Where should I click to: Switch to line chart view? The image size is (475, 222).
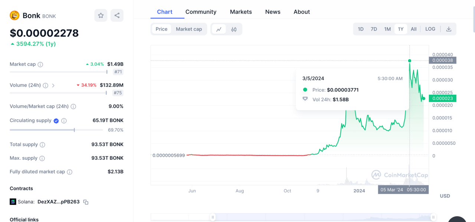click(219, 29)
